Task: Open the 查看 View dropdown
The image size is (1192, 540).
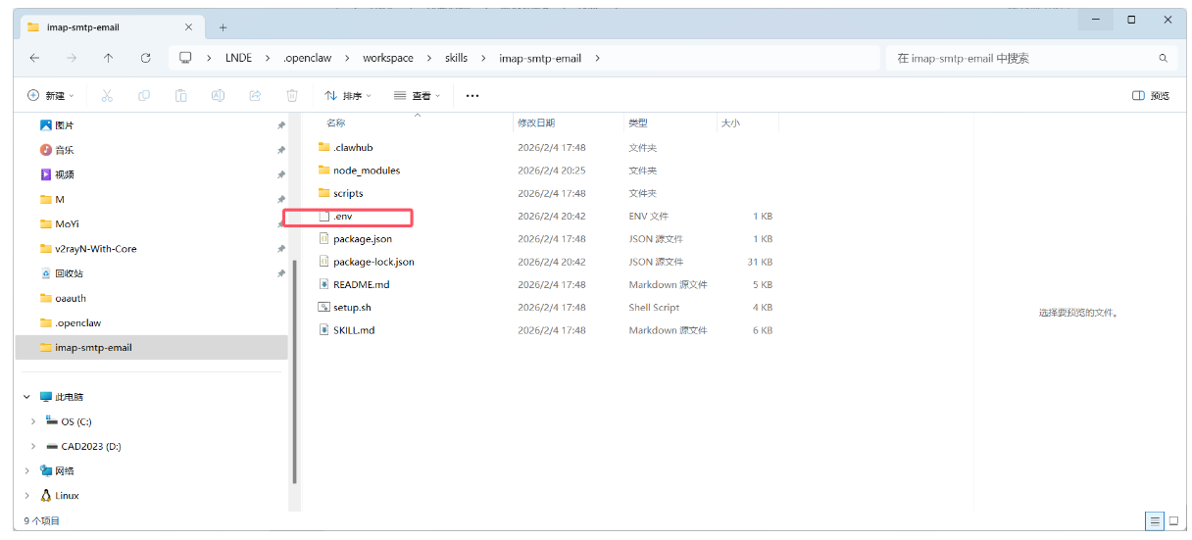Action: click(418, 95)
